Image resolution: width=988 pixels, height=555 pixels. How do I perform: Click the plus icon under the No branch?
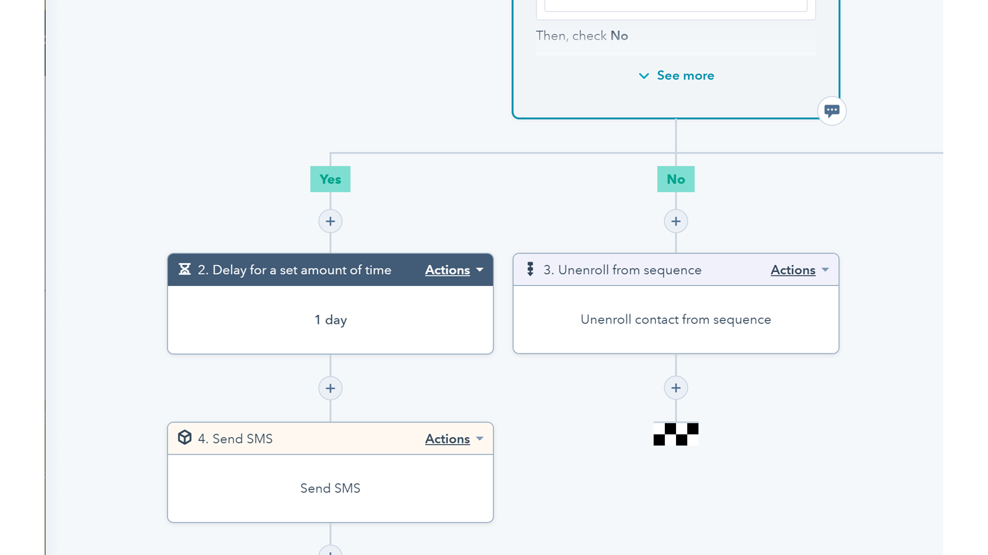click(x=675, y=221)
